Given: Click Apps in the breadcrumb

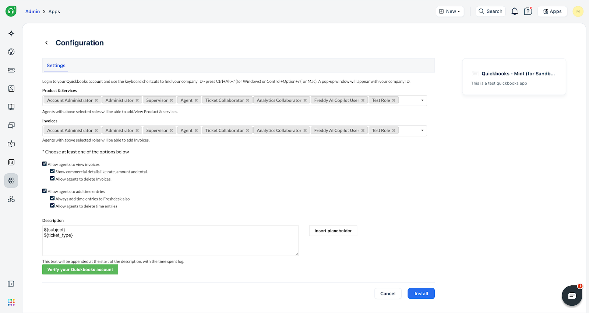Looking at the screenshot, I should [x=54, y=11].
